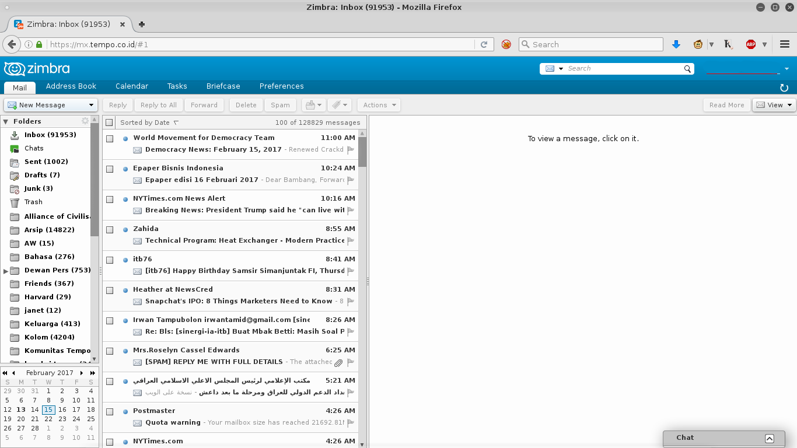Click the Delete button
Screen dimensions: 797x448
[x=246, y=105]
